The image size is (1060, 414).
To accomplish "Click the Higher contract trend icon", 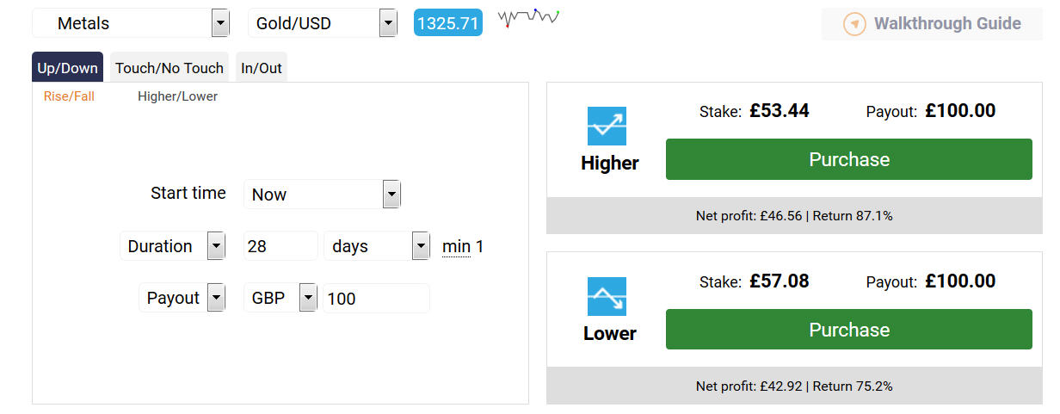I will [x=607, y=126].
